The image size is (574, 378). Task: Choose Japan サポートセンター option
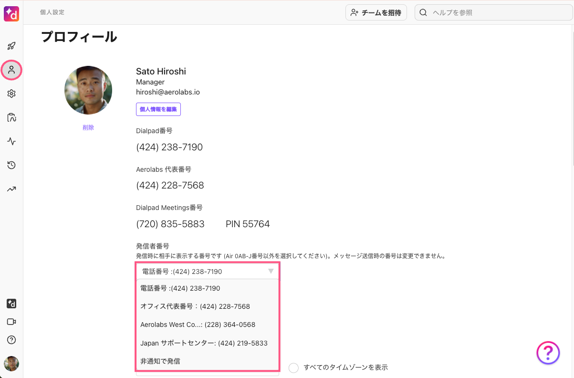(x=208, y=343)
